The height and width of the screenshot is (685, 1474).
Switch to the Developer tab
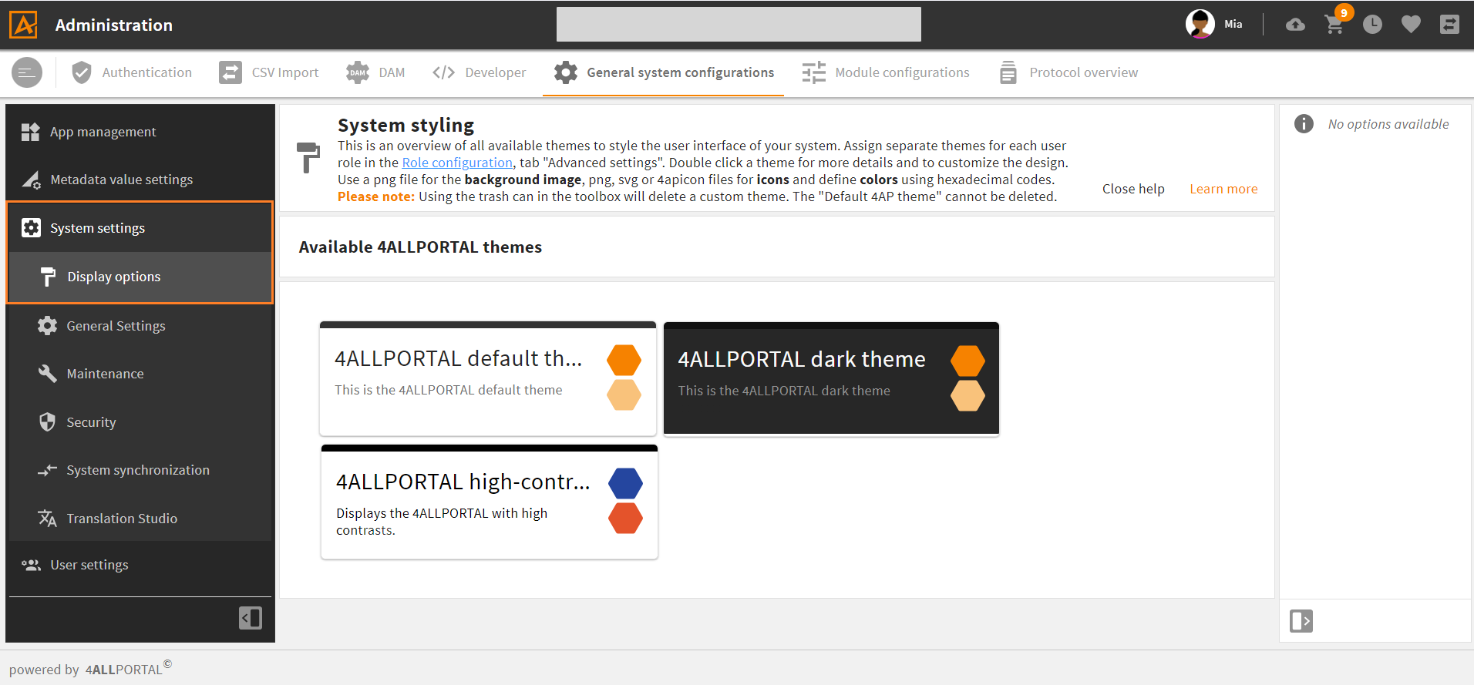pyautogui.click(x=479, y=72)
